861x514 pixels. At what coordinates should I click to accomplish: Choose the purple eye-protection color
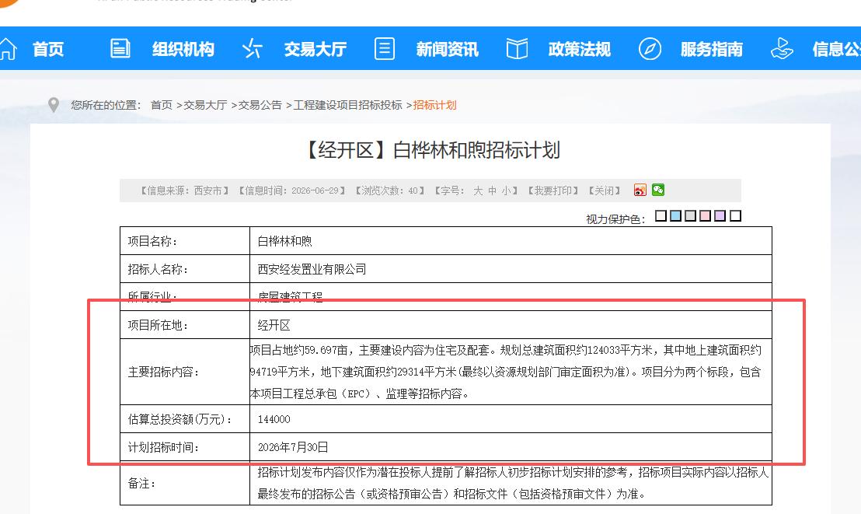(x=720, y=215)
